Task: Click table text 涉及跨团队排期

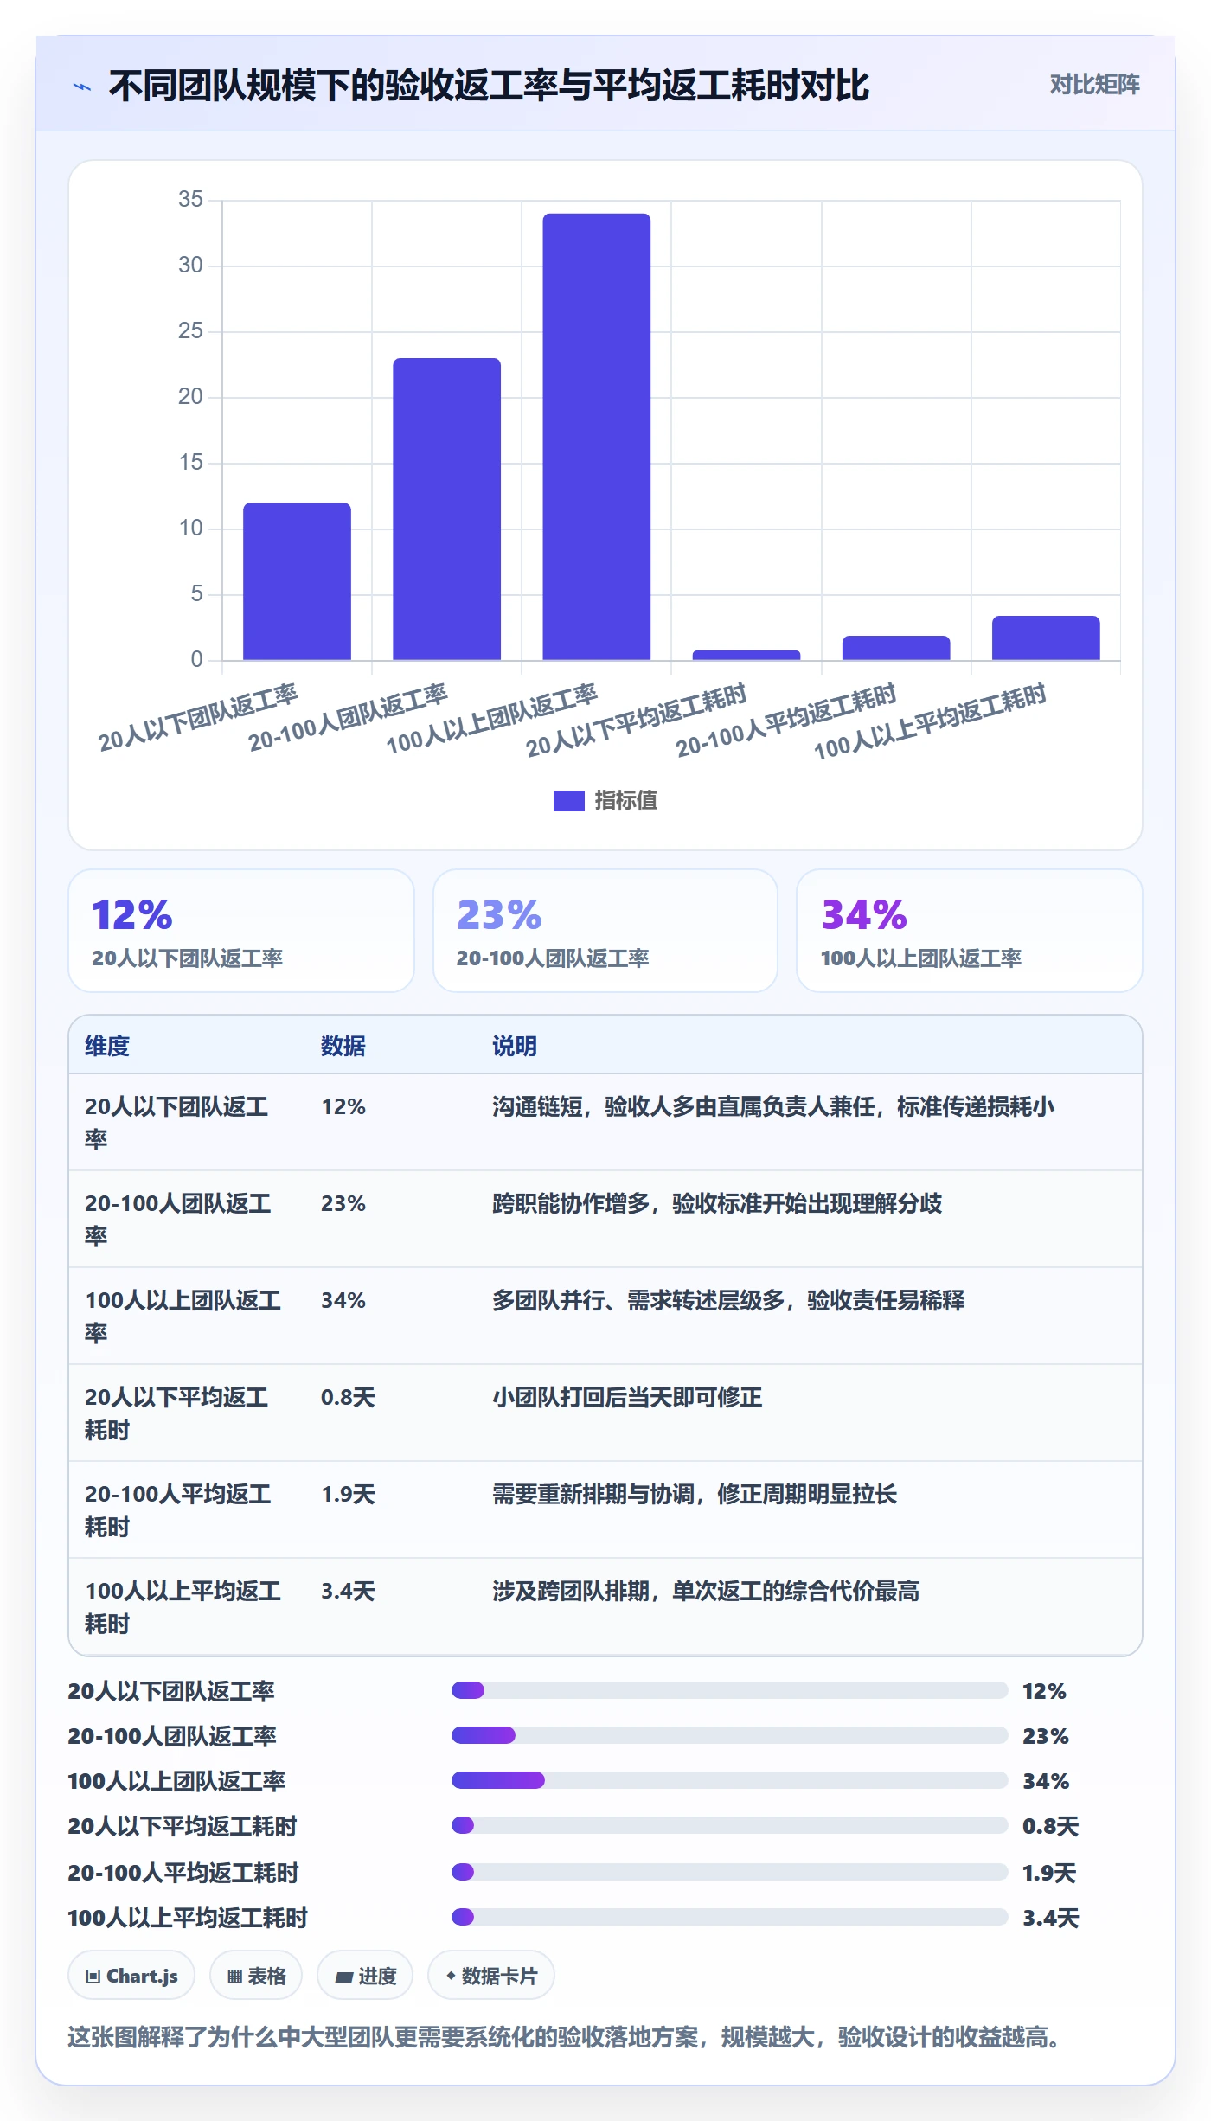Action: (x=571, y=1592)
